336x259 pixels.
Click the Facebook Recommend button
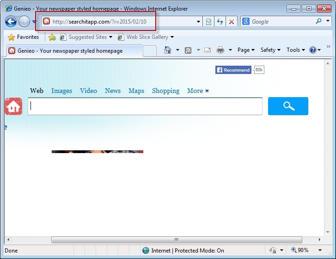click(x=233, y=70)
